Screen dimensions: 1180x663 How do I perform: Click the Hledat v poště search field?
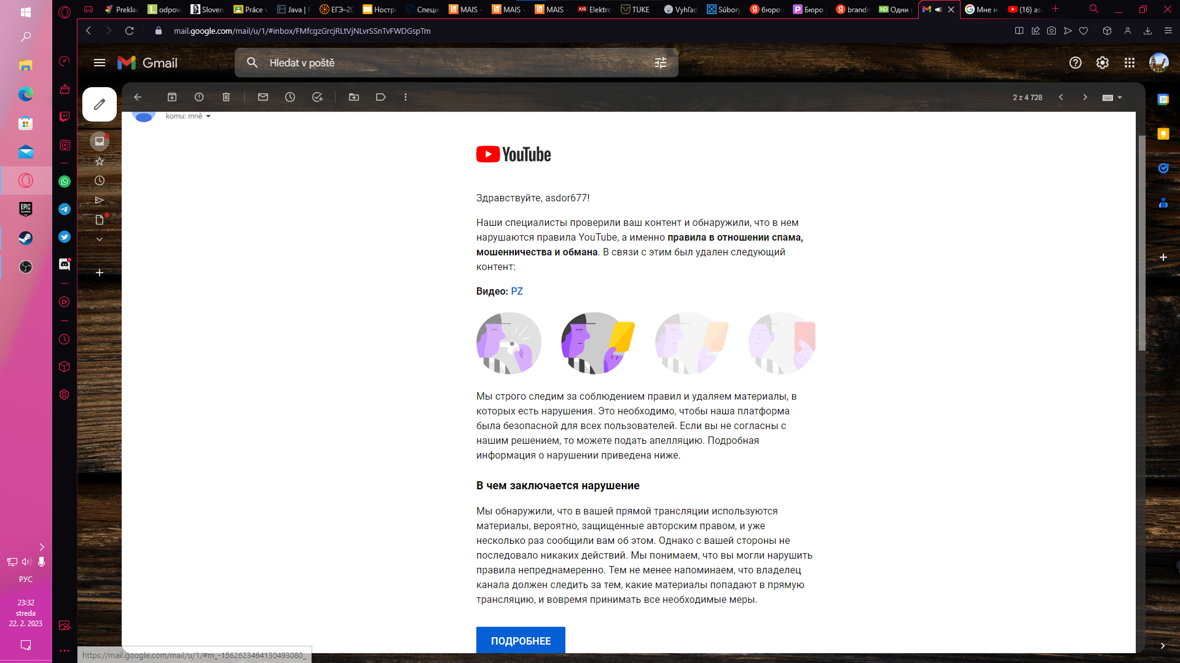[457, 63]
